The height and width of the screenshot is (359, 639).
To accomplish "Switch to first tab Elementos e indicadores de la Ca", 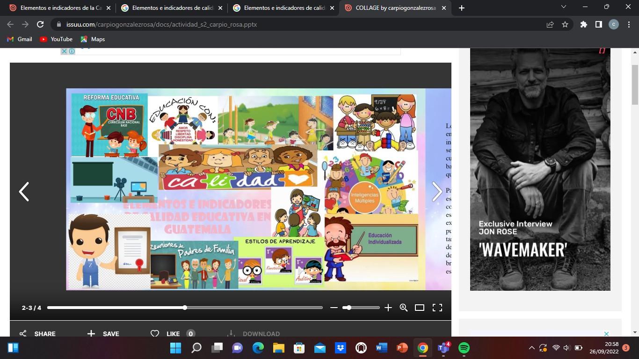I will [x=59, y=8].
